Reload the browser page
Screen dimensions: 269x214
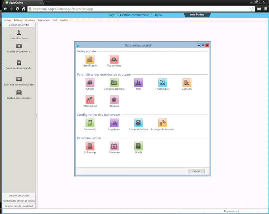(x=17, y=9)
